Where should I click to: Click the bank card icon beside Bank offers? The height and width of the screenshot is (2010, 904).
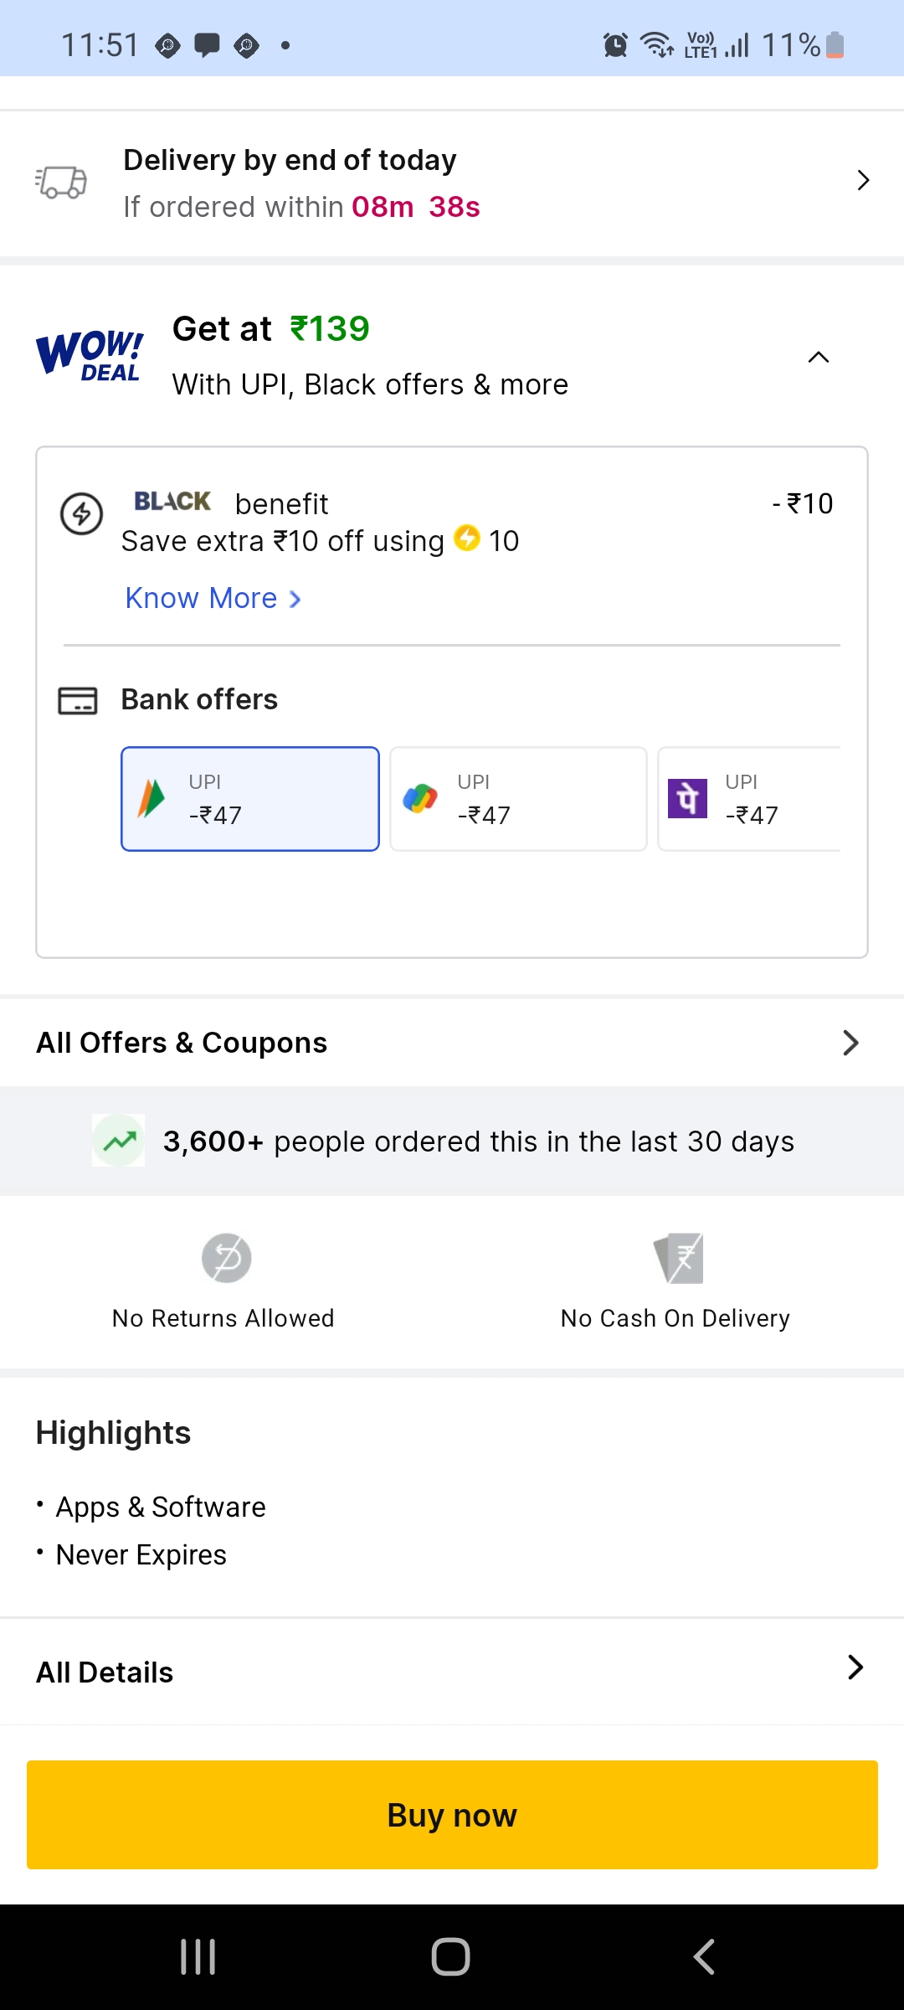(x=78, y=700)
